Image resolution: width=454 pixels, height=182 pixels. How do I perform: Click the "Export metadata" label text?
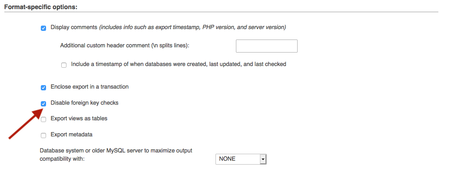(71, 135)
